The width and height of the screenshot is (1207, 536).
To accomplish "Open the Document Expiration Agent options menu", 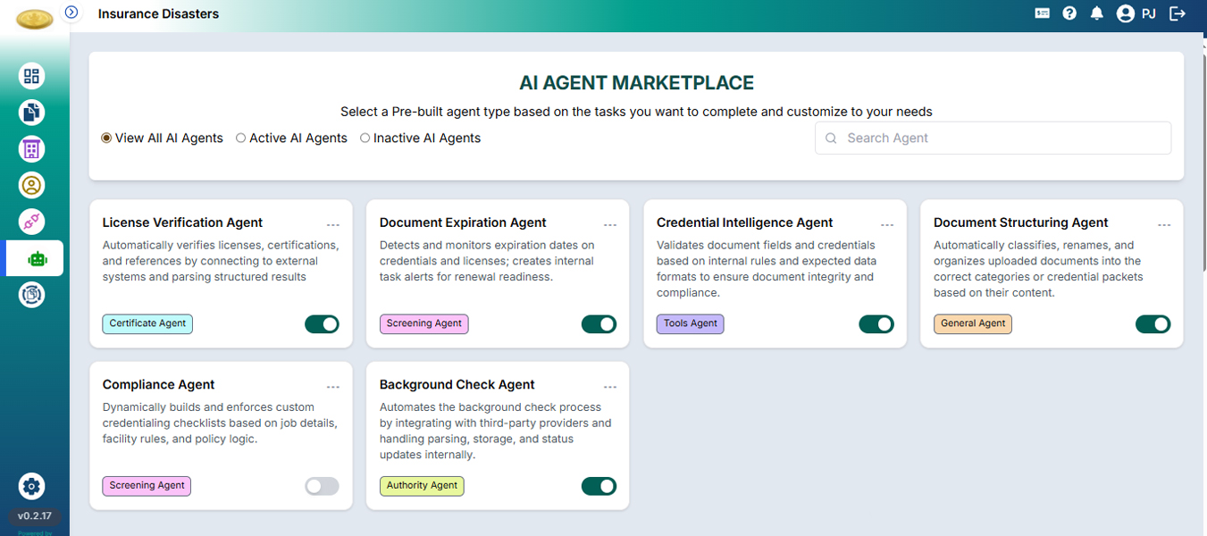I will [x=610, y=224].
